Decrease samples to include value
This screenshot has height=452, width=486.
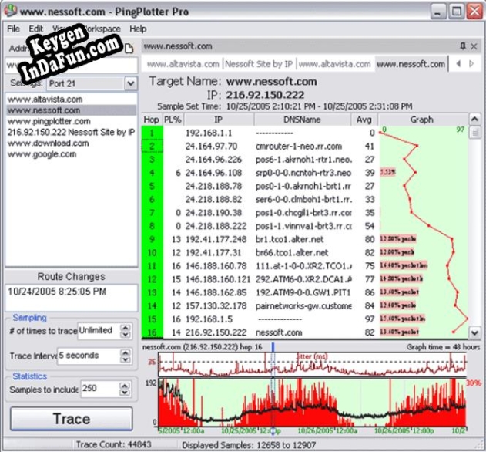pyautogui.click(x=125, y=393)
